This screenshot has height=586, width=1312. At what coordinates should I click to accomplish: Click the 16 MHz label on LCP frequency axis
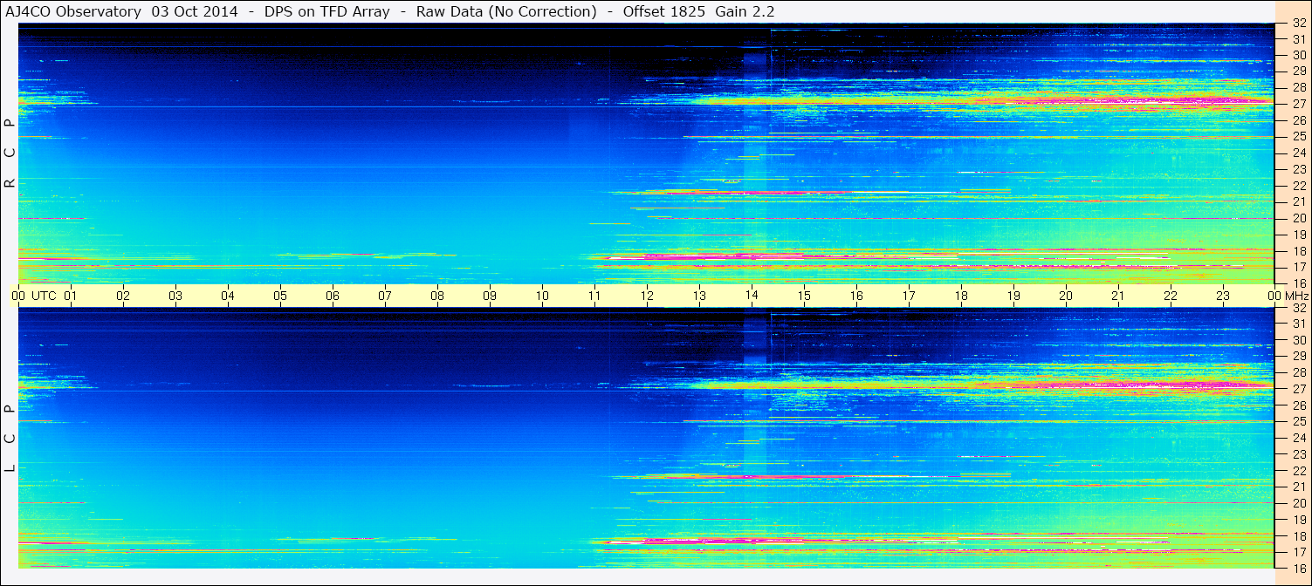[1299, 568]
